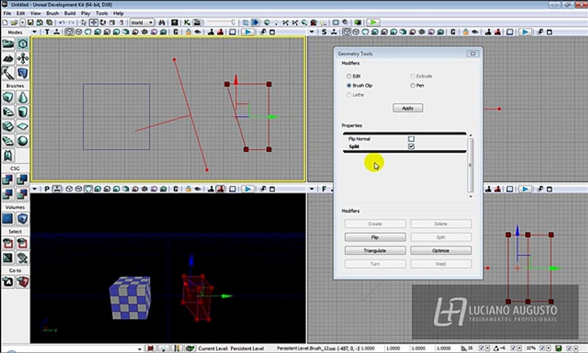The image size is (588, 353).
Task: Uncheck the Split checkbox
Action: (411, 147)
